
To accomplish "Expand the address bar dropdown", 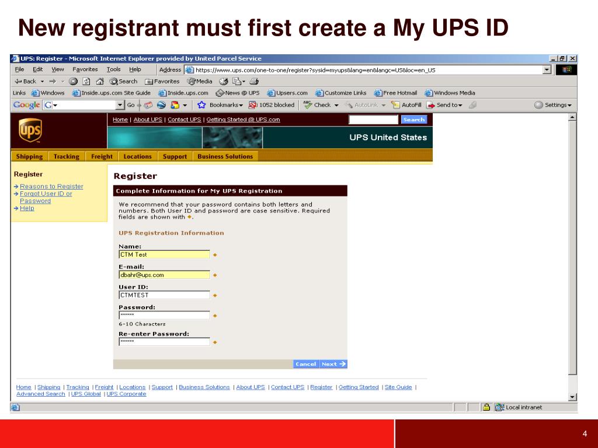I will (x=547, y=70).
